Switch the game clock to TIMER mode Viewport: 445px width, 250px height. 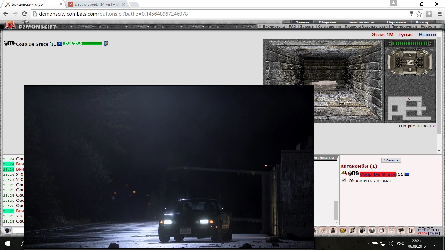click(x=434, y=233)
